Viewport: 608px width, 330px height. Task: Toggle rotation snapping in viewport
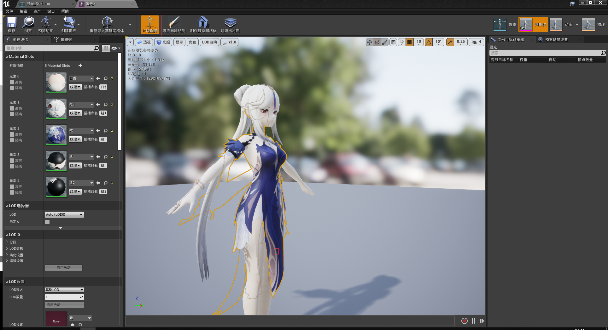click(429, 42)
